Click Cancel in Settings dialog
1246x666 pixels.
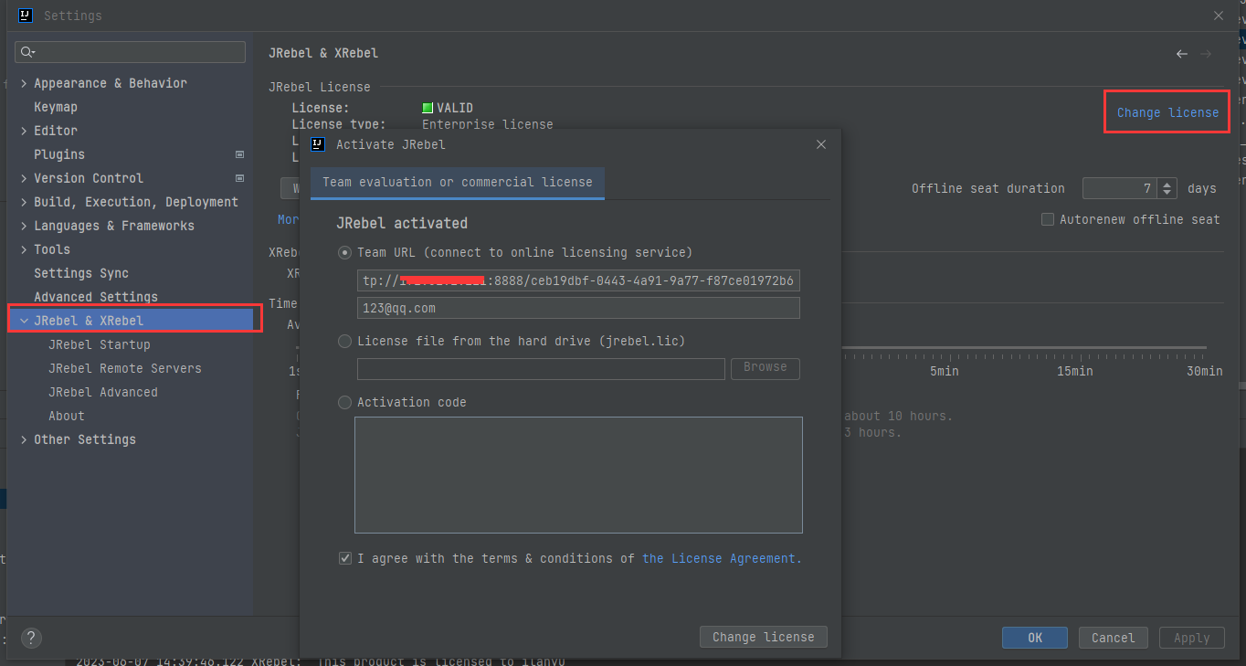[1114, 638]
